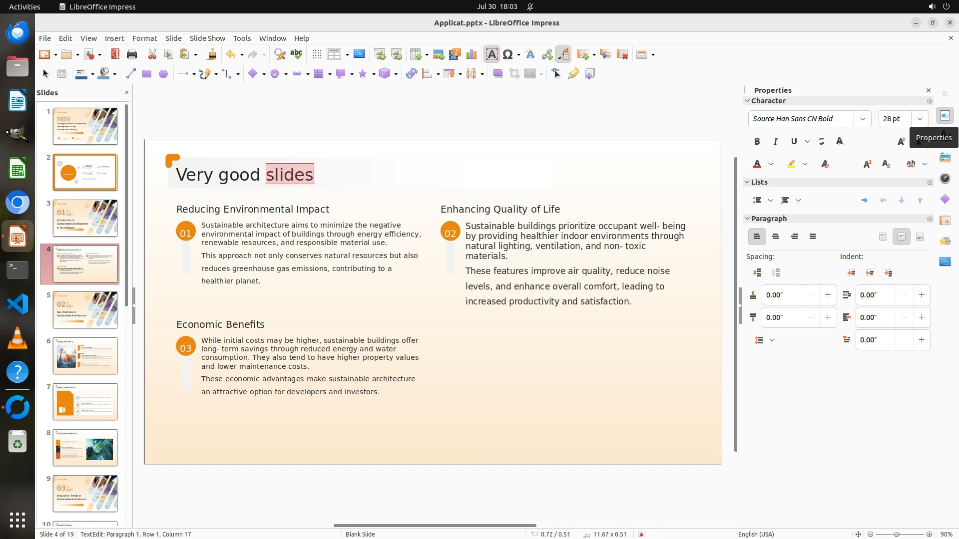This screenshot has height=539, width=959.
Task: Click the Insert Chart toolbar icon
Action: coord(471,54)
